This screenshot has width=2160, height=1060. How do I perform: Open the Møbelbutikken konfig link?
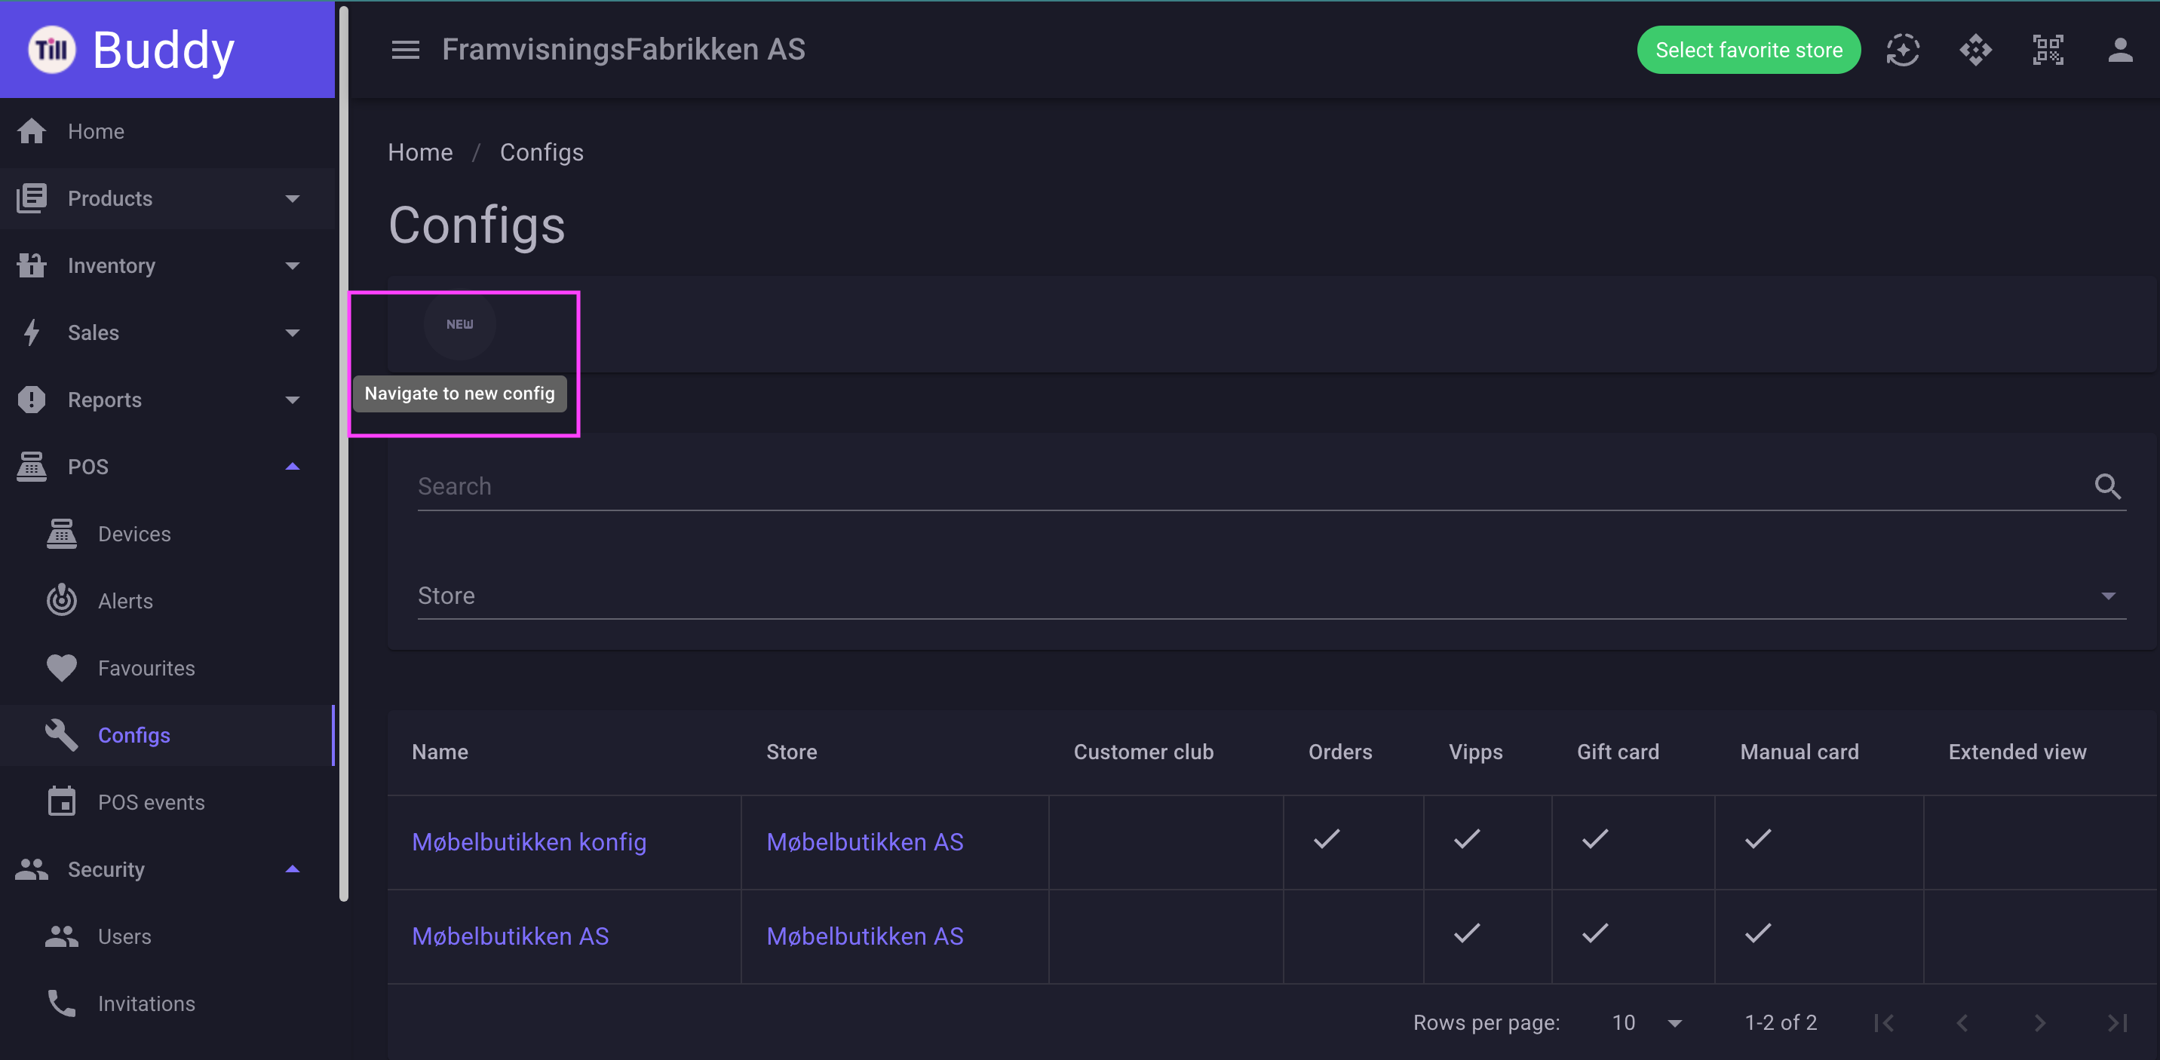point(529,842)
